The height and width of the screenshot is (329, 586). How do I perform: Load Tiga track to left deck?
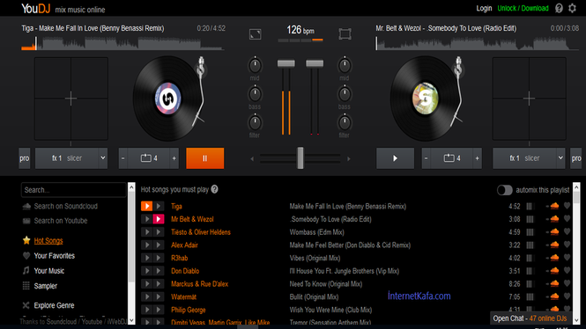point(146,206)
